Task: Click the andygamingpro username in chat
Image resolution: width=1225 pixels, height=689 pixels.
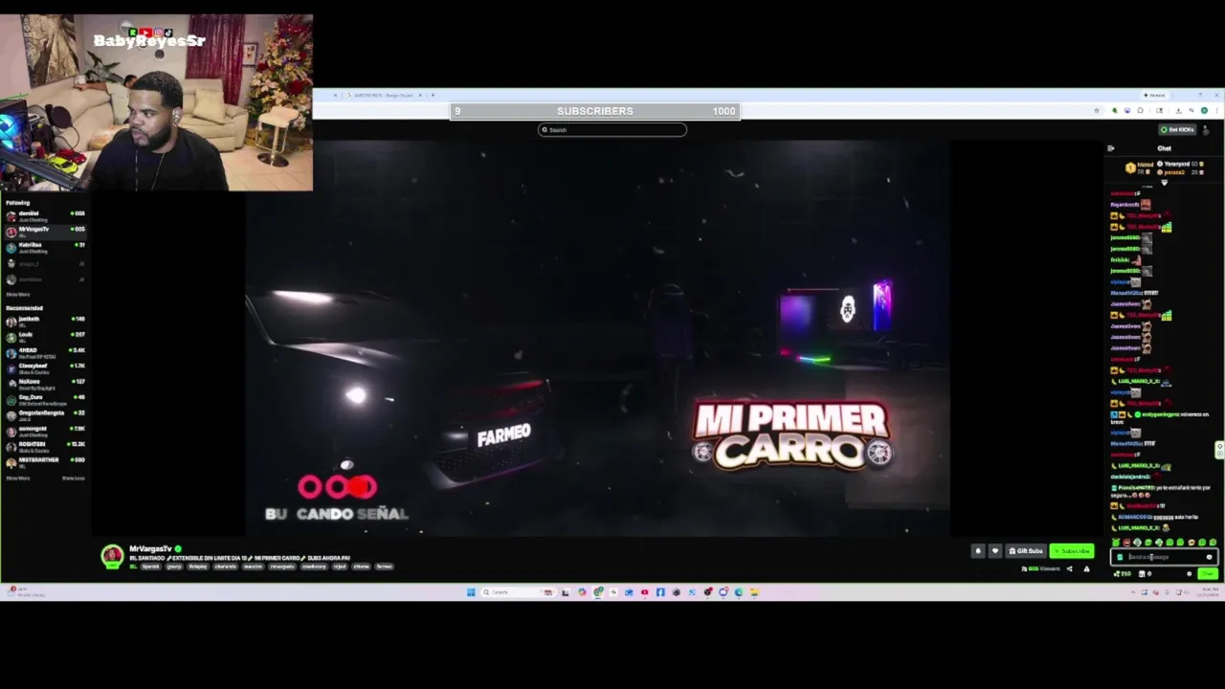Action: pos(1160,414)
